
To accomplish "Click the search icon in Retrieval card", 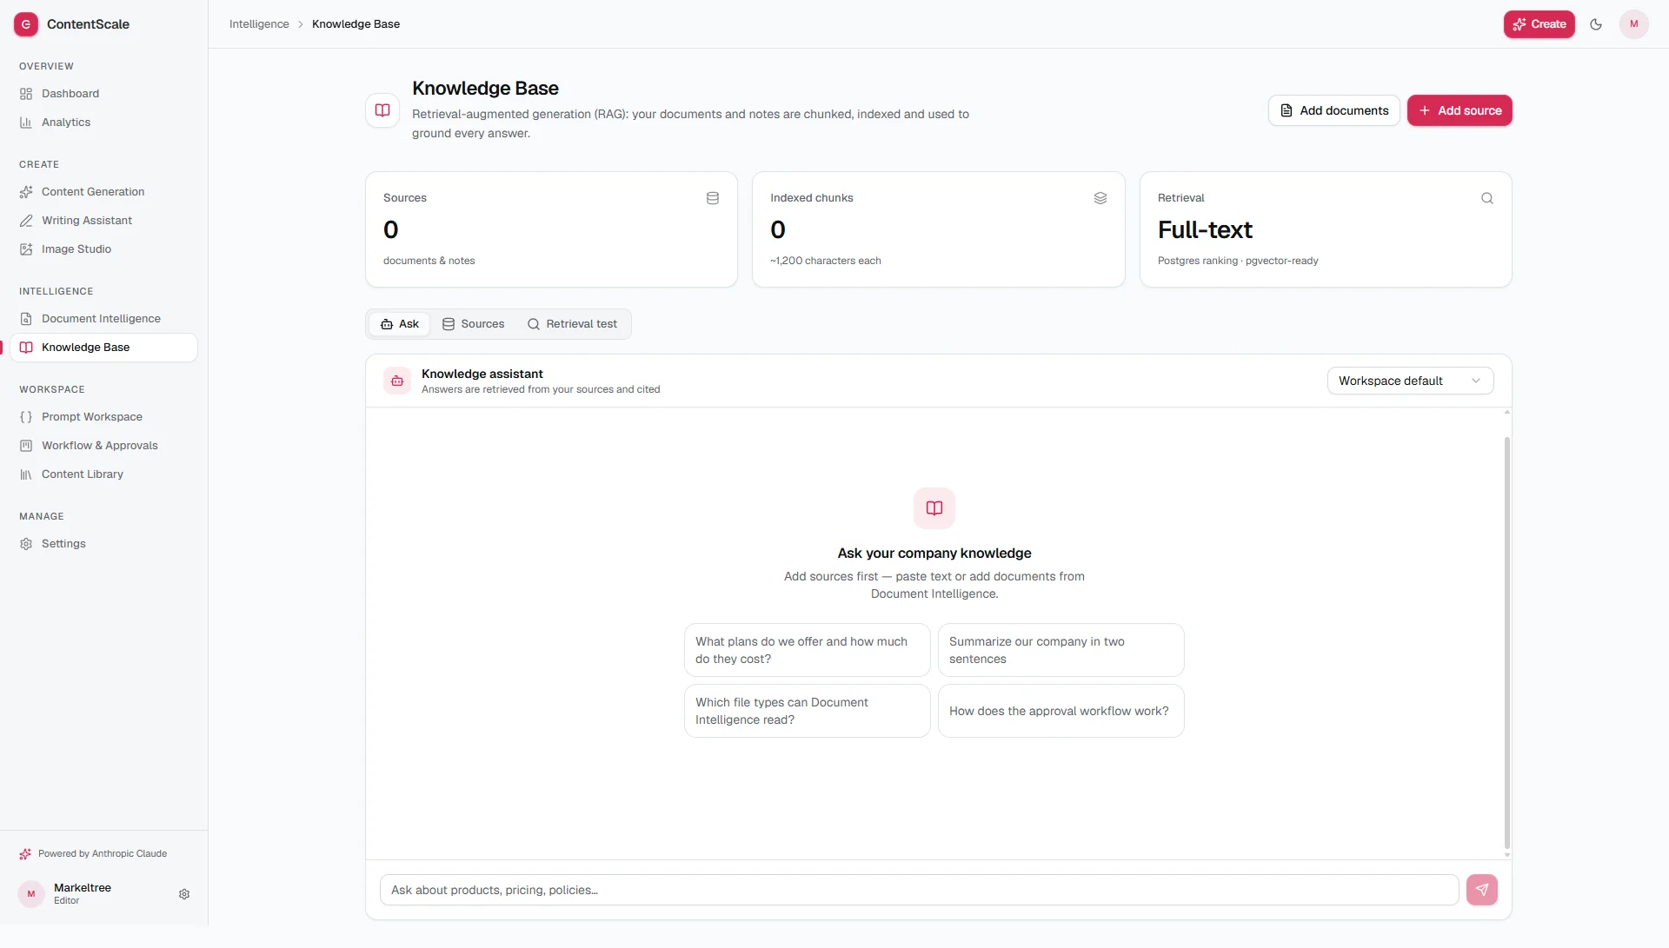I will click(1487, 198).
